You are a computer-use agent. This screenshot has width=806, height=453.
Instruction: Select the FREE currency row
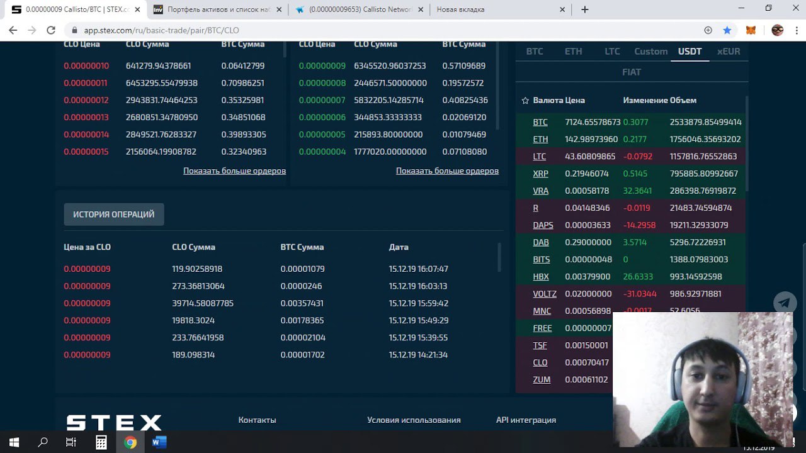click(564, 328)
